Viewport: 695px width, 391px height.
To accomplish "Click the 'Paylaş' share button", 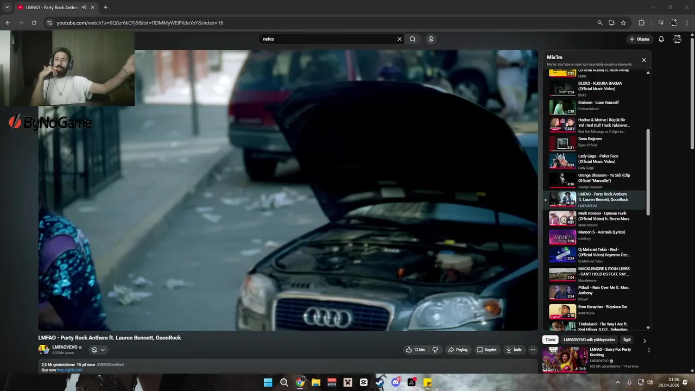I will 458,350.
